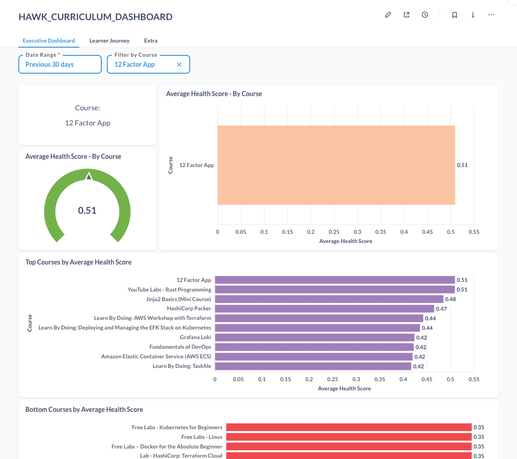Click the HashiCorp Packer purple bar

[x=324, y=308]
